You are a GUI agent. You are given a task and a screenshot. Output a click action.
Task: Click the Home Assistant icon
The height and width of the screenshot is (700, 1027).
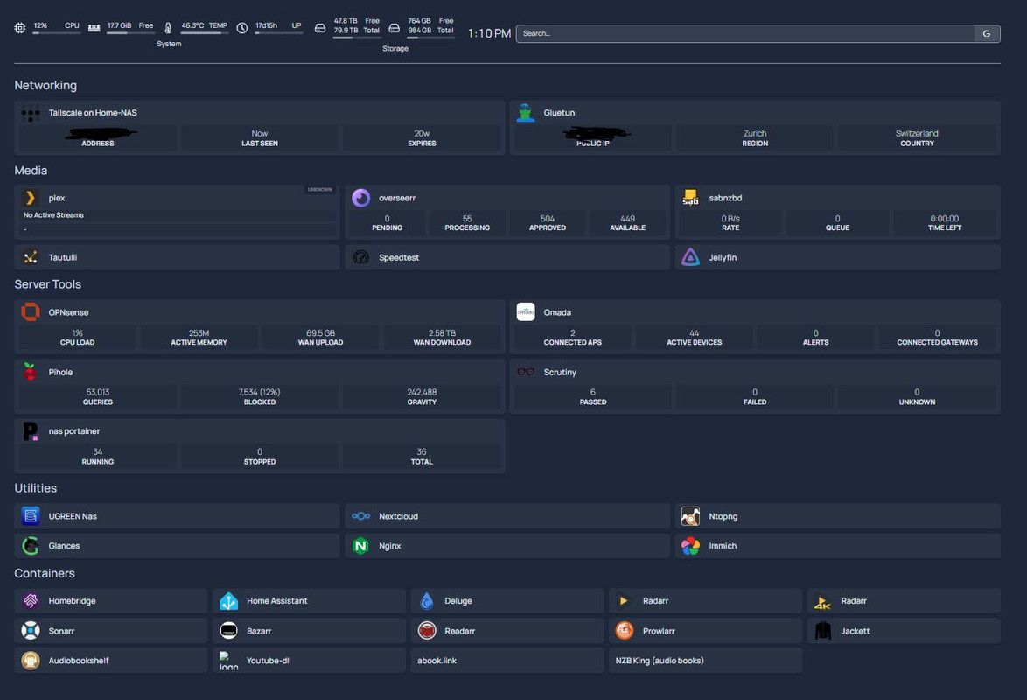point(228,600)
